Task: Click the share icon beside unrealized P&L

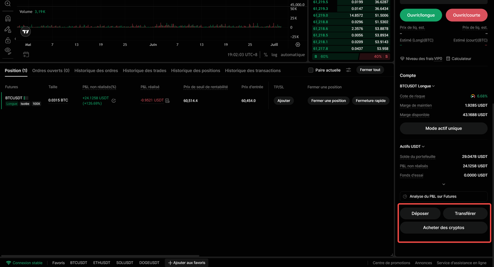Action: (x=114, y=101)
